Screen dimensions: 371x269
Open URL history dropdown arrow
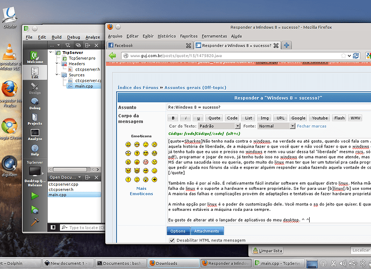(349, 56)
